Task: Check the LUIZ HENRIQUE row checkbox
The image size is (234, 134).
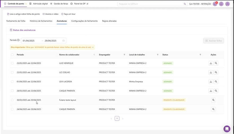Action: [12, 63]
